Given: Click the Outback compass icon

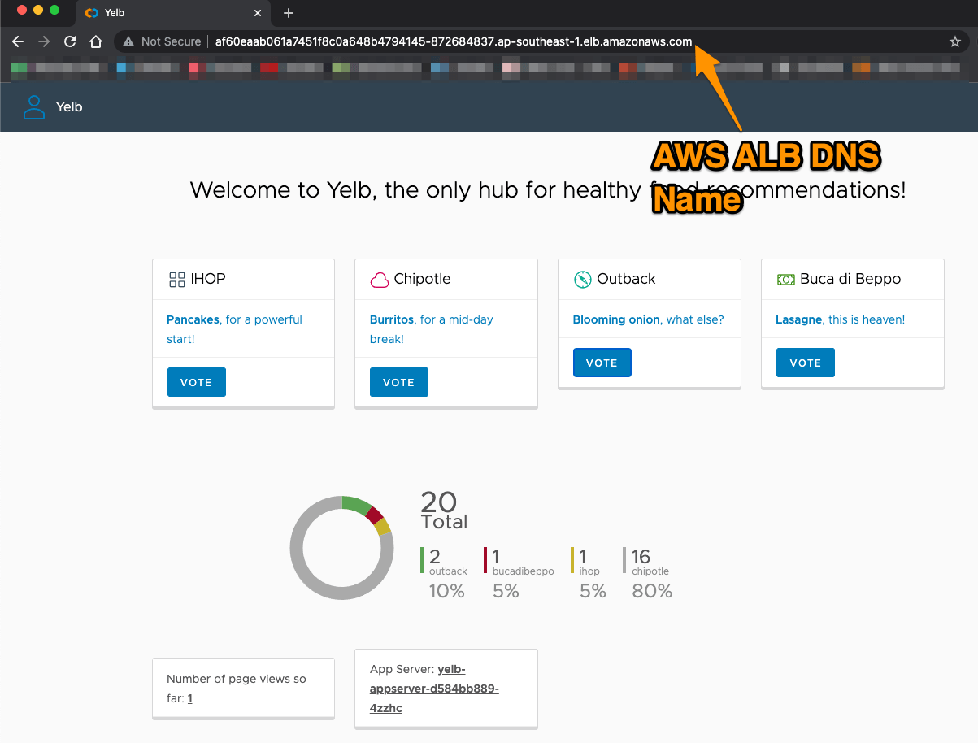Looking at the screenshot, I should [582, 280].
